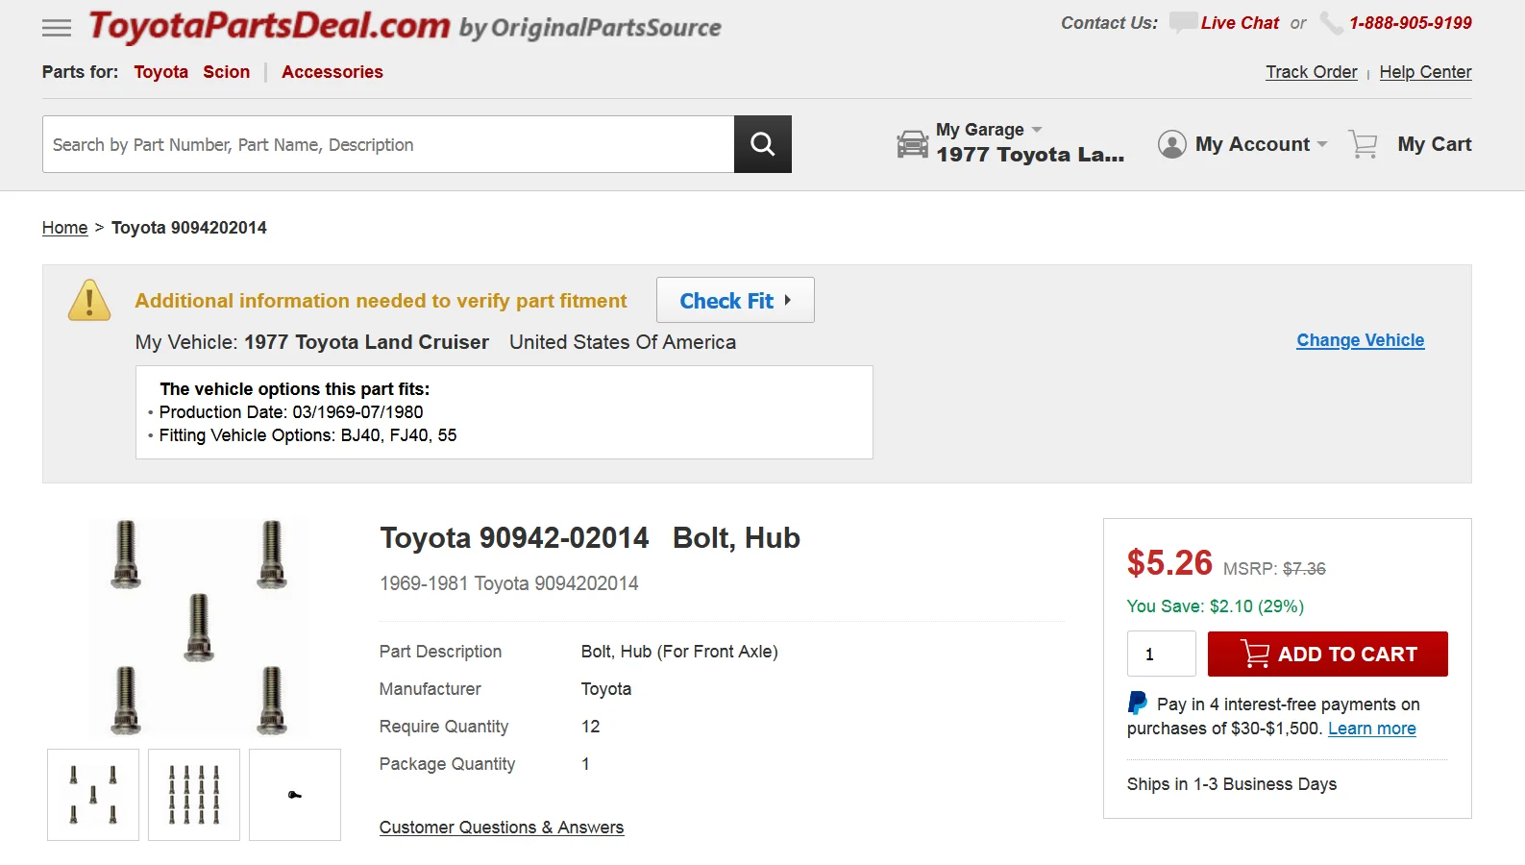This screenshot has height=865, width=1525.
Task: Click My Account label
Action: pos(1252,144)
